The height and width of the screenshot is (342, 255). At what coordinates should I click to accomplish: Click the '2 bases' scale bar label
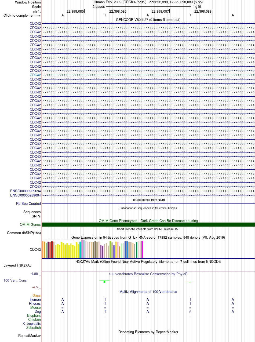pyautogui.click(x=99, y=6)
